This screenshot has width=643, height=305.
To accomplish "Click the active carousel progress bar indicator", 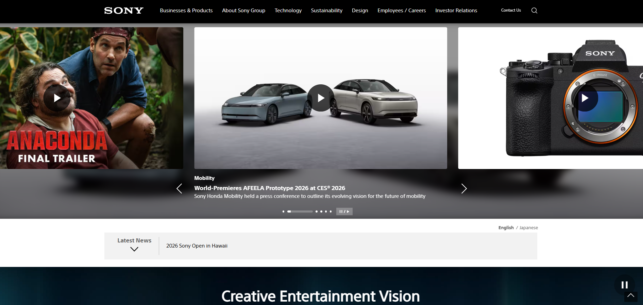I will click(x=300, y=211).
